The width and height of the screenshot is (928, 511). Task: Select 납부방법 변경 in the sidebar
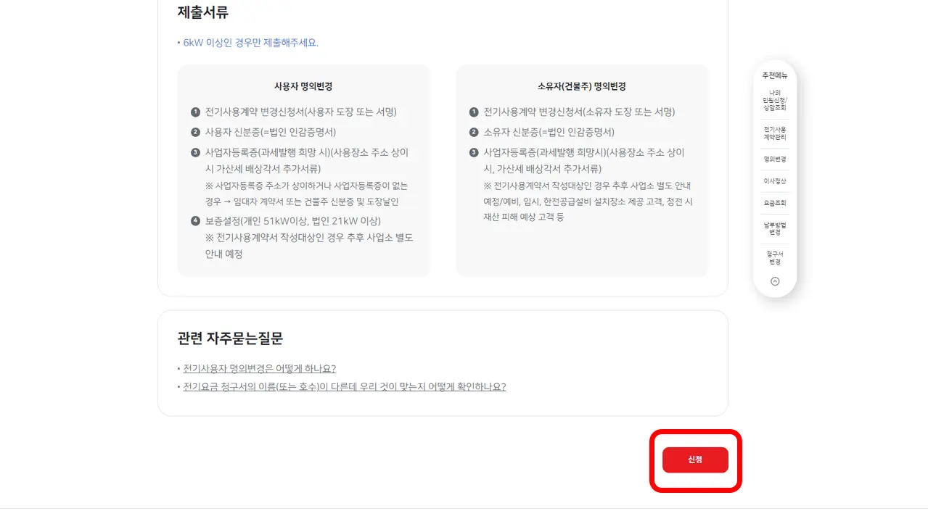pyautogui.click(x=774, y=229)
